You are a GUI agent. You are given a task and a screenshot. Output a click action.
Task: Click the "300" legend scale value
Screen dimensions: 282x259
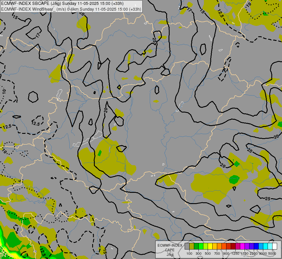pos(198,254)
